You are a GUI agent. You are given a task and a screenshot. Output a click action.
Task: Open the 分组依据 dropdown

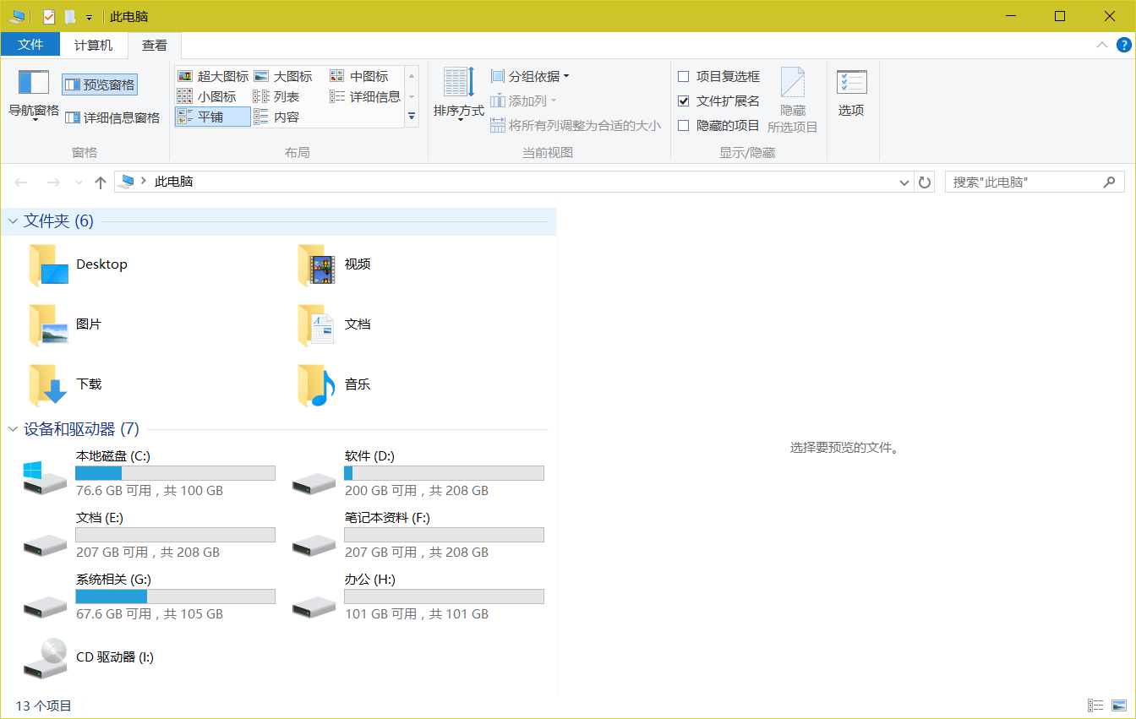point(530,76)
